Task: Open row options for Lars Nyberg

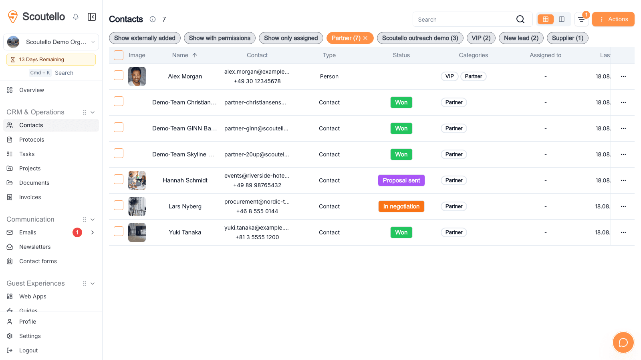Action: point(623,206)
